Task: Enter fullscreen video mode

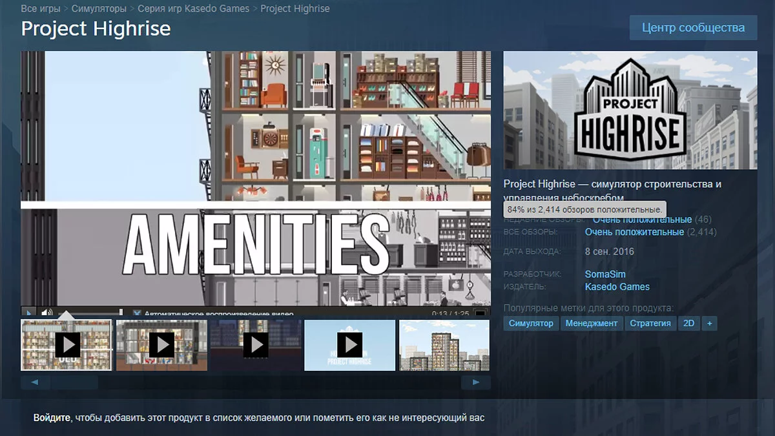Action: click(x=480, y=314)
